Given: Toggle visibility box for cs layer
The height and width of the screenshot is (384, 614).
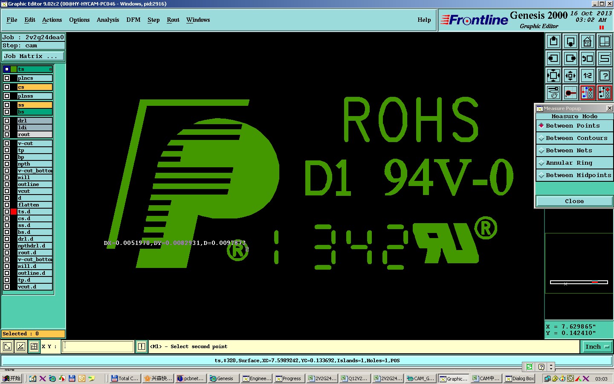Looking at the screenshot, I should pyautogui.click(x=7, y=87).
